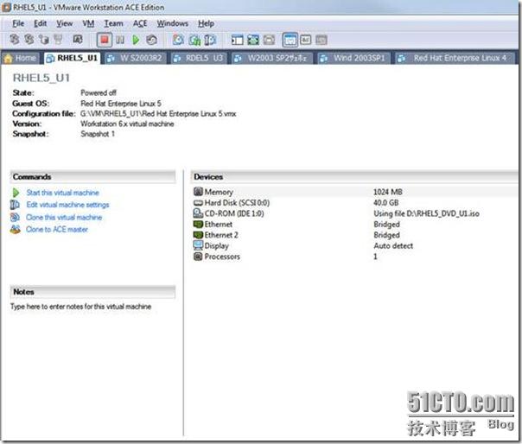
Task: Switch to the Home tab
Action: point(20,58)
